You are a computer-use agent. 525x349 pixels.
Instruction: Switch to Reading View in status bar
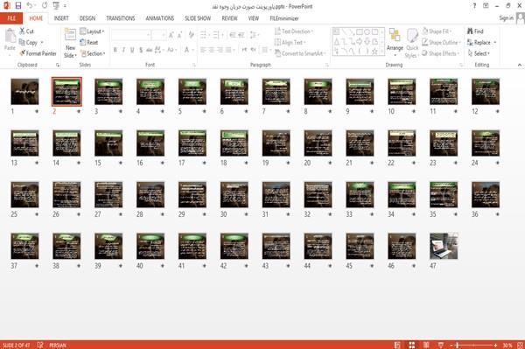pos(426,345)
